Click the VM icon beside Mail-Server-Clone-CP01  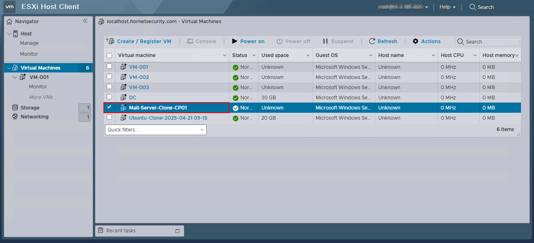[124, 108]
